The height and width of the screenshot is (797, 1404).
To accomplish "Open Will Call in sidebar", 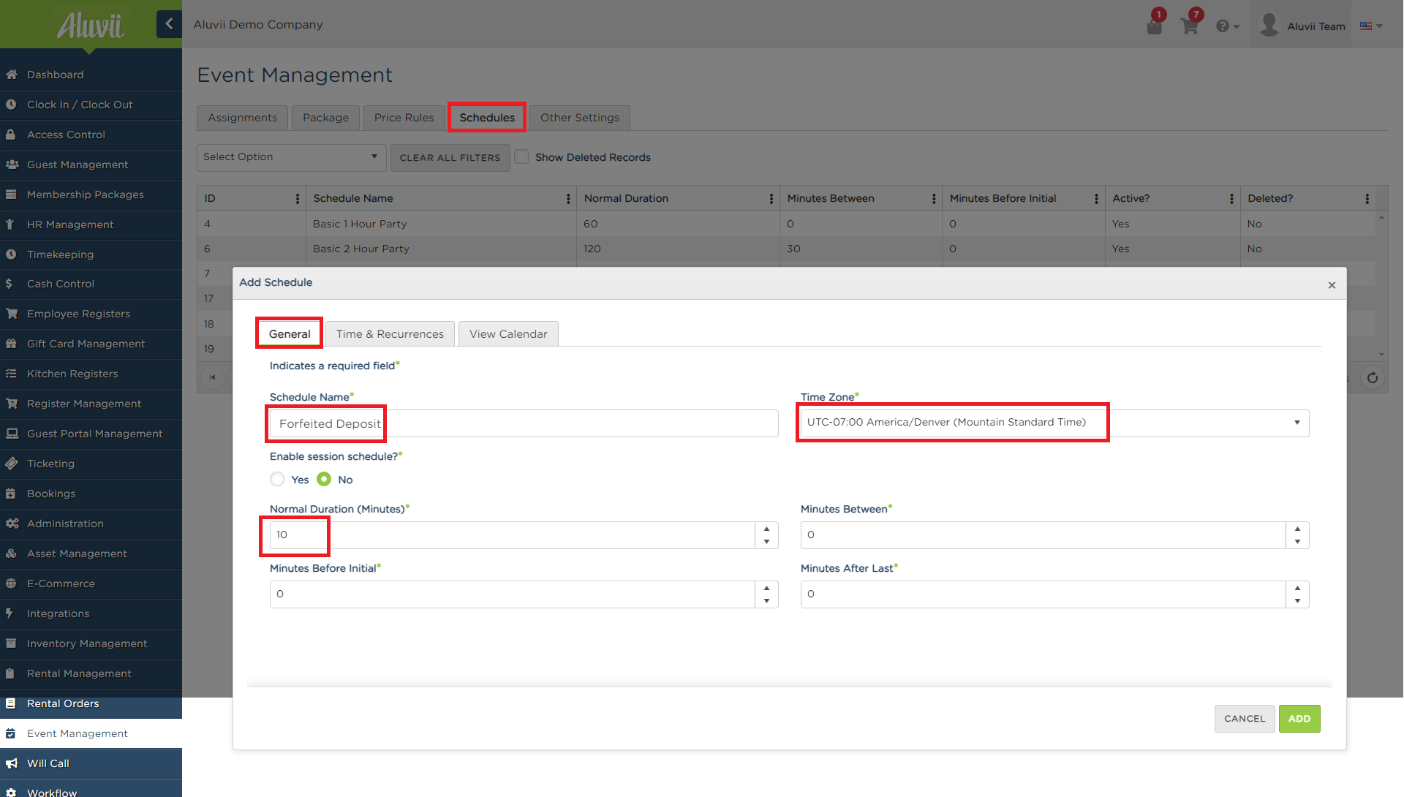I will (91, 763).
